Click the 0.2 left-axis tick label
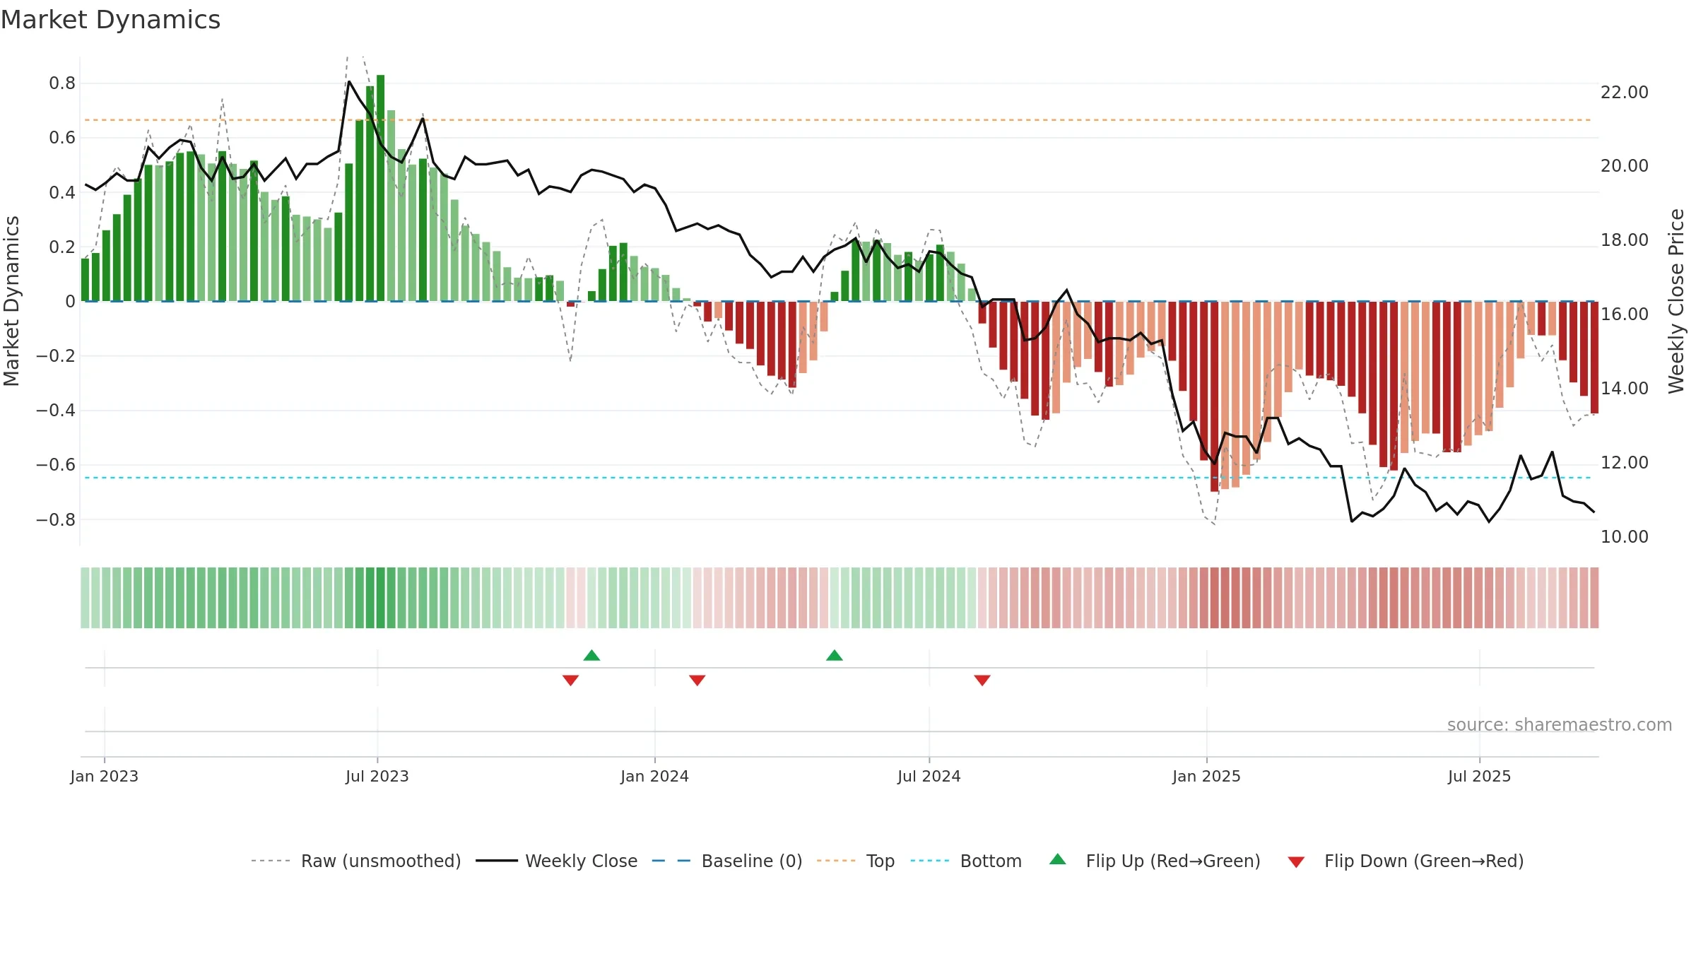1696x954 pixels. 62,247
